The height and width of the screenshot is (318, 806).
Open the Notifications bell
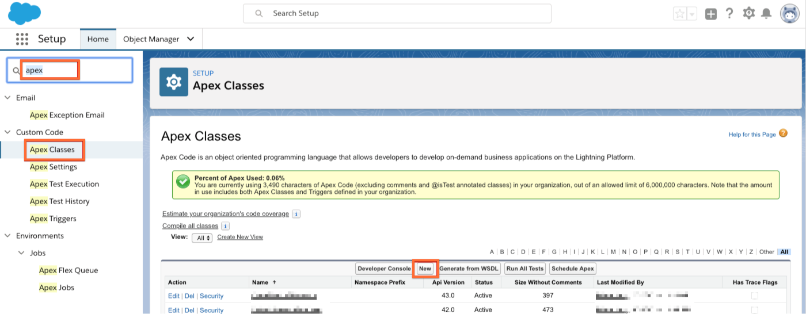pos(766,13)
